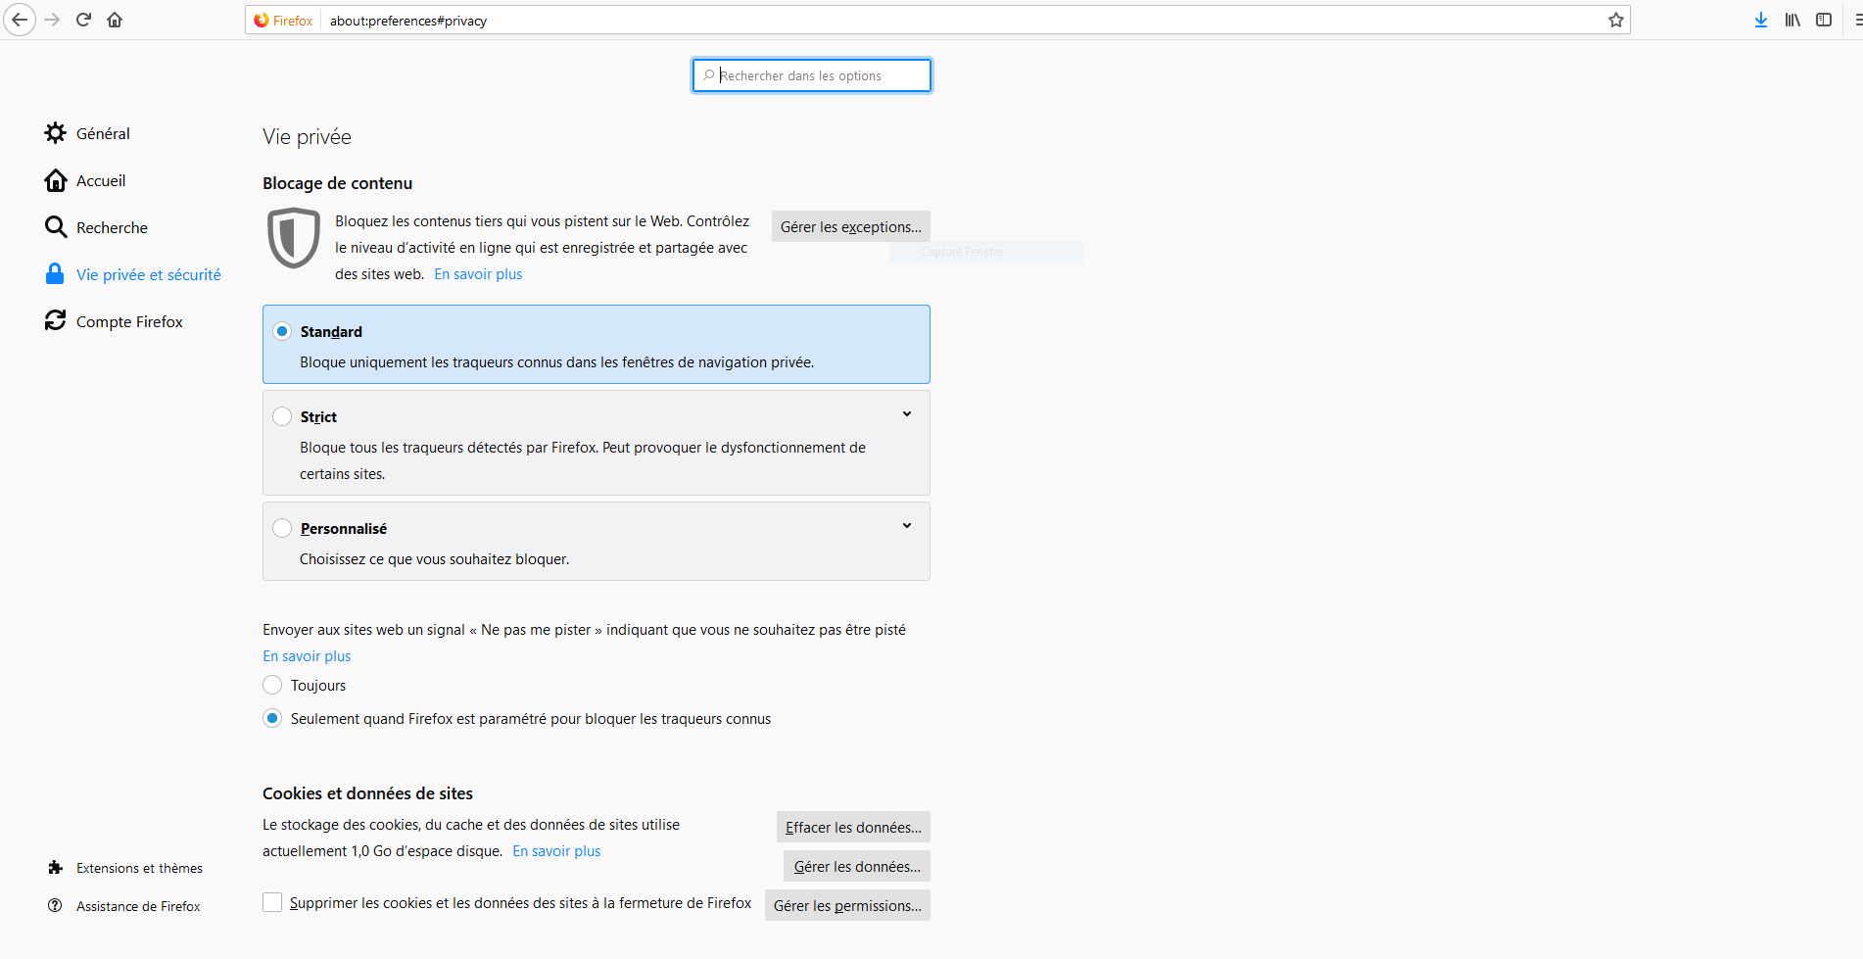Open the home page icon in toolbar
Image resolution: width=1863 pixels, height=959 pixels.
click(115, 20)
